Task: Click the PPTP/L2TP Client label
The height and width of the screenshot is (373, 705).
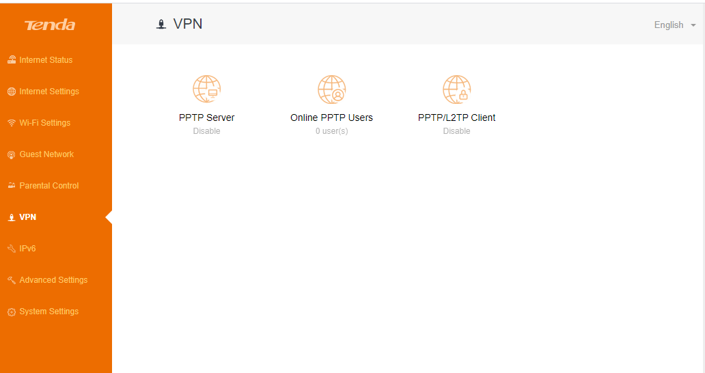Action: (457, 118)
